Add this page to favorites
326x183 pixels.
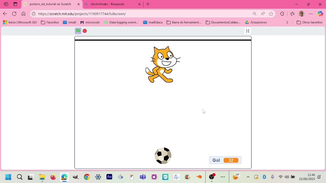pos(271,14)
